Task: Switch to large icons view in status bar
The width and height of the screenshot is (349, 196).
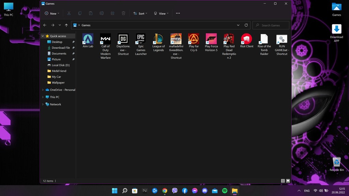Action: pos(288,181)
